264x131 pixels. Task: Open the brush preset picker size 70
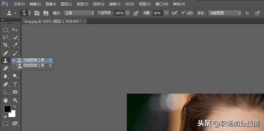point(26,13)
